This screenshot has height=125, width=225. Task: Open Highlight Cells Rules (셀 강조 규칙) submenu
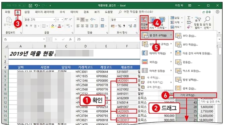157,35
